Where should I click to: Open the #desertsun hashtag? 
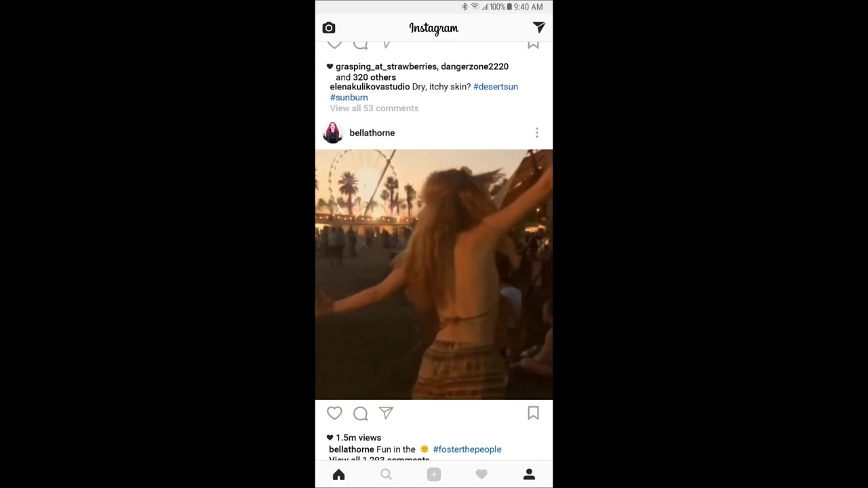[x=496, y=87]
